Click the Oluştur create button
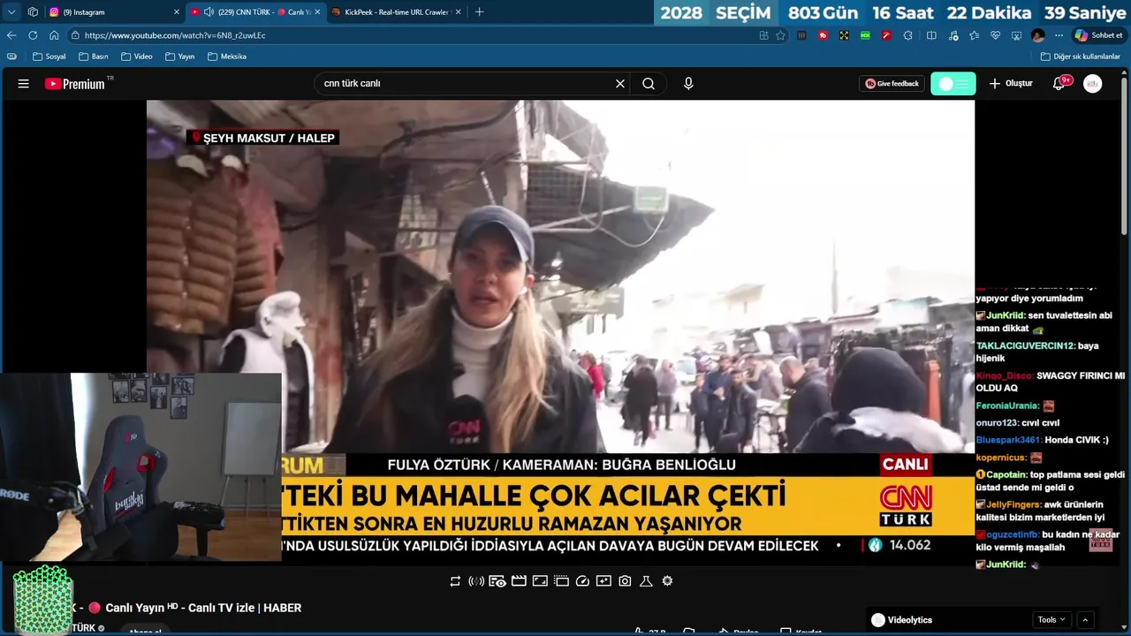This screenshot has height=636, width=1131. (1011, 84)
